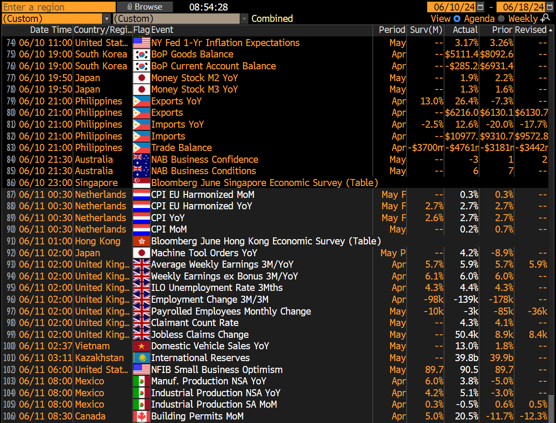Click the scroll up arrow by Revised header
This screenshot has height=423, width=556.
click(551, 30)
